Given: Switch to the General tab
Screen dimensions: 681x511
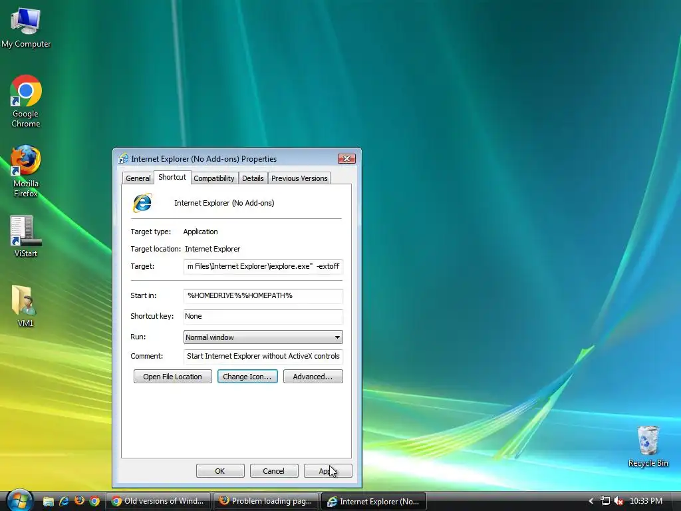Looking at the screenshot, I should [138, 178].
